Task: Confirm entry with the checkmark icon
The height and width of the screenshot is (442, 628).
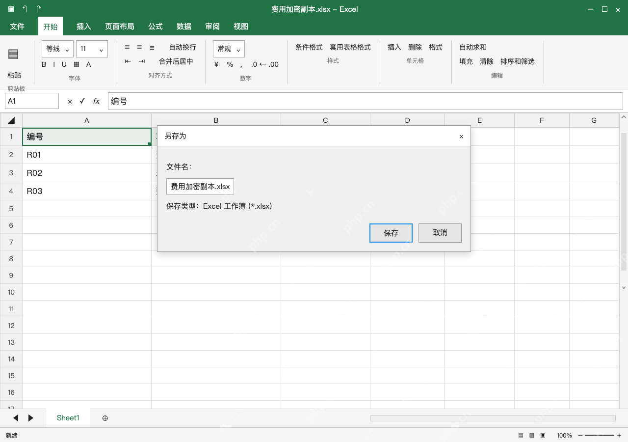Action: (x=82, y=101)
